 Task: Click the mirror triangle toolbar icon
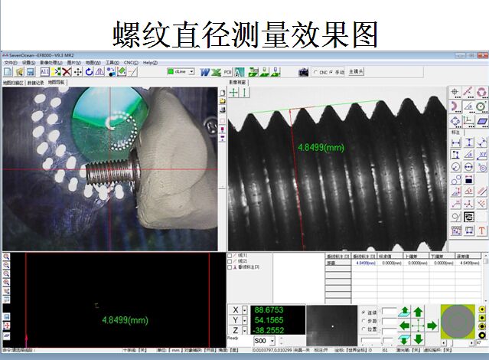point(99,72)
